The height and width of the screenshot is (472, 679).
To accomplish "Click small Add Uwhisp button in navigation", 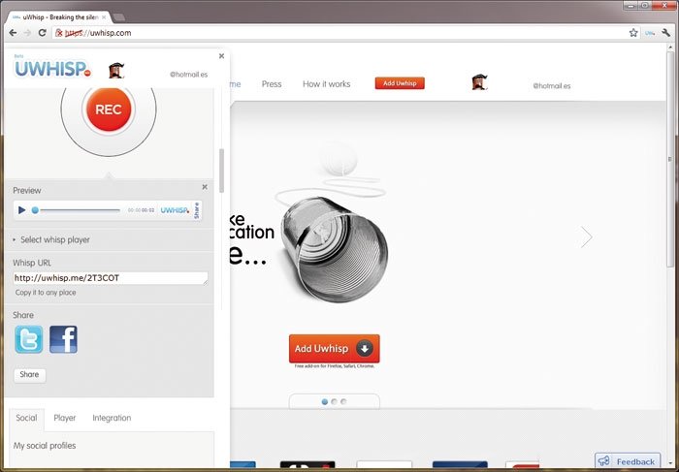I will click(400, 83).
